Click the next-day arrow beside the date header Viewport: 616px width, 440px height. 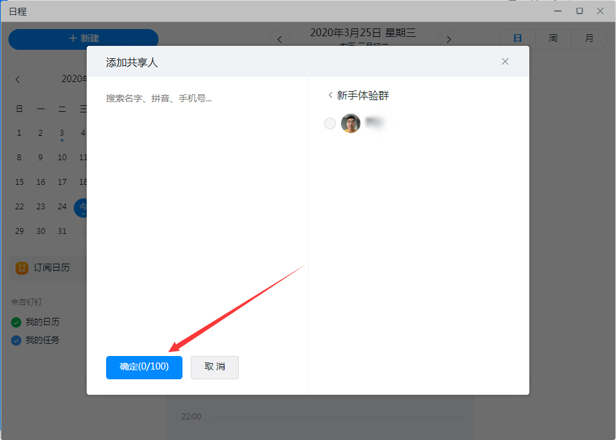[449, 39]
